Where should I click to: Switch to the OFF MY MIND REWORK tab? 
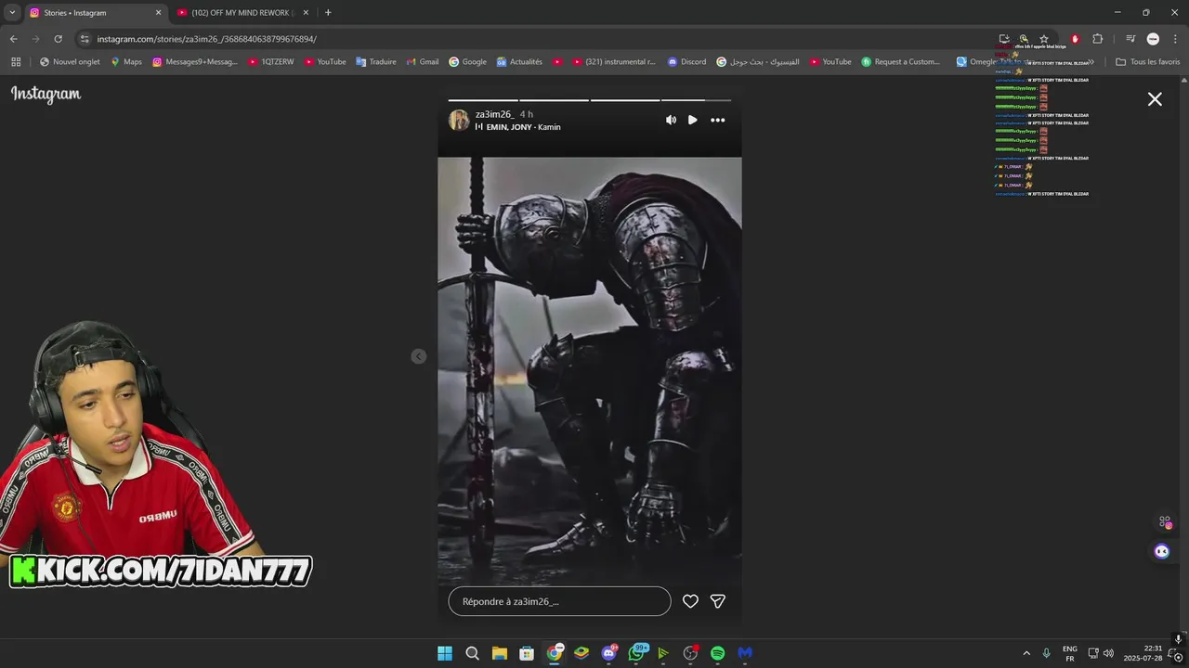coord(242,12)
